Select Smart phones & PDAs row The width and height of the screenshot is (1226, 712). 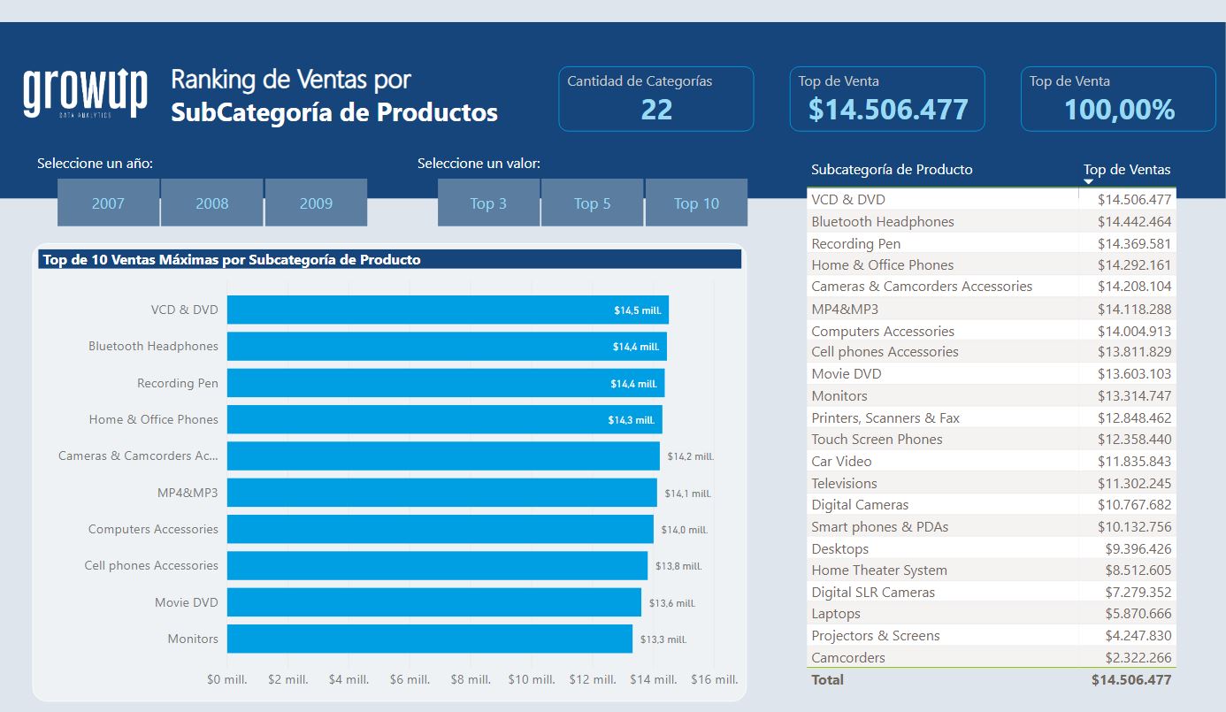992,526
